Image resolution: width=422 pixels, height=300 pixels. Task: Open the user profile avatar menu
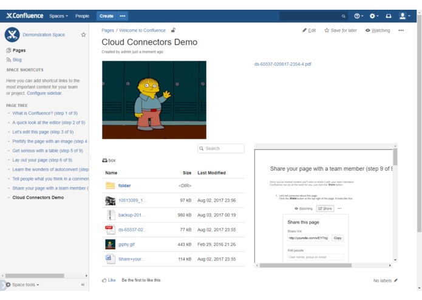404,16
